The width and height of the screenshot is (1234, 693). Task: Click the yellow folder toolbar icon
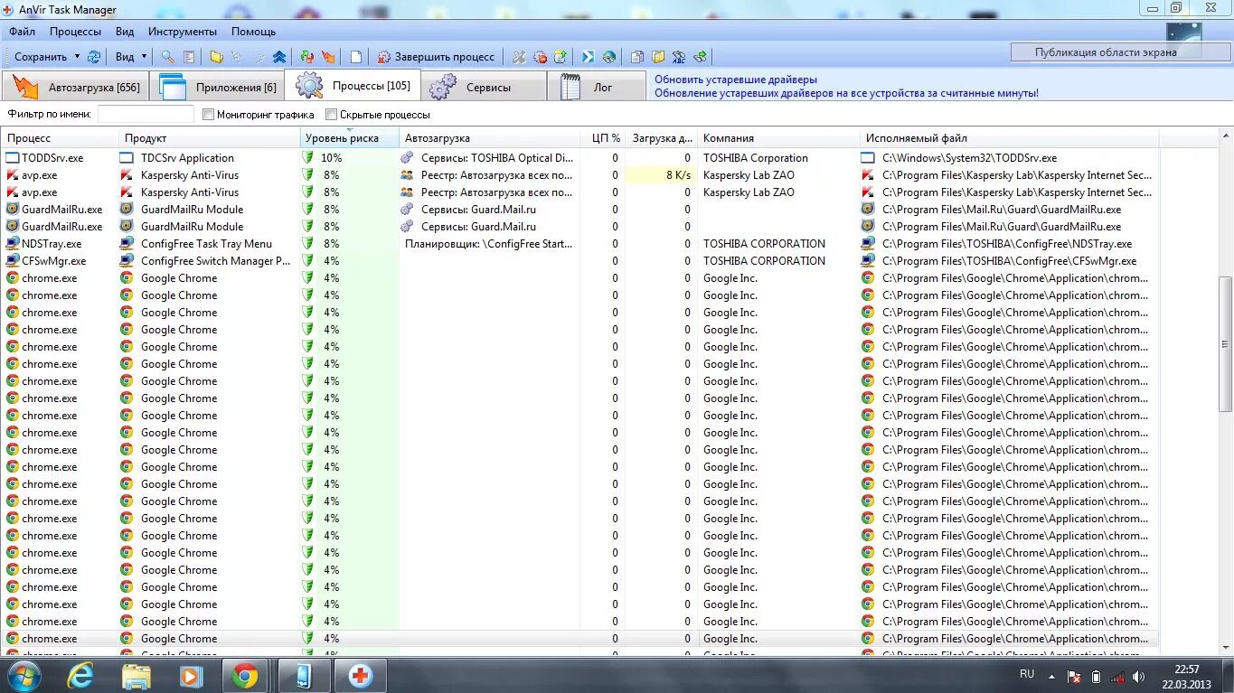(x=216, y=56)
